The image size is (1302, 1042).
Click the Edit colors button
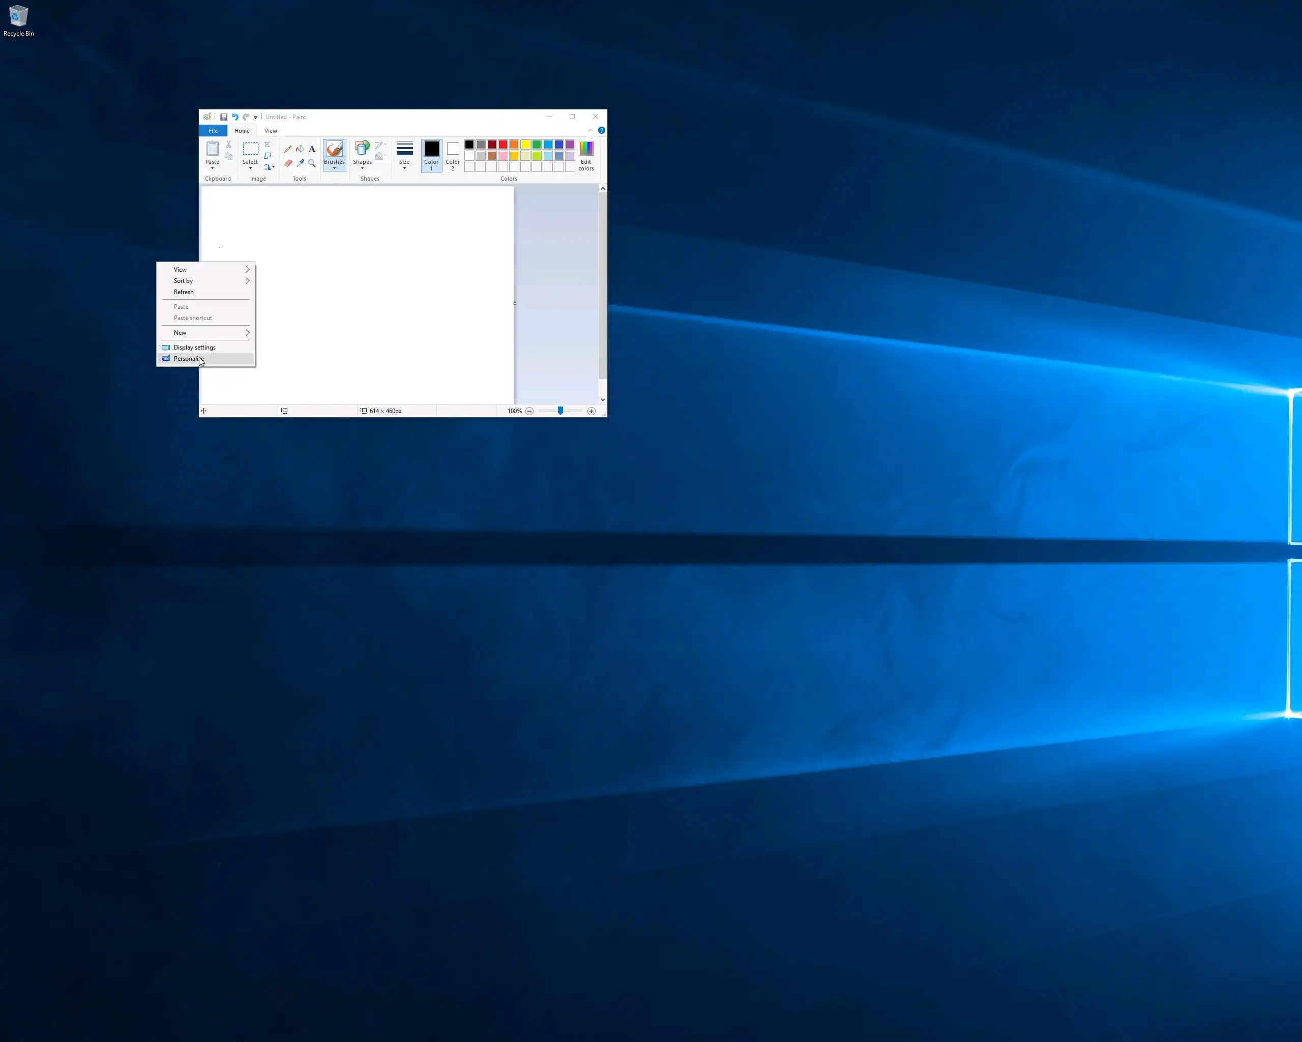point(585,155)
